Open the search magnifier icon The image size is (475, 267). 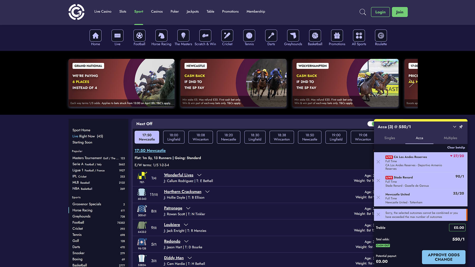pyautogui.click(x=363, y=12)
